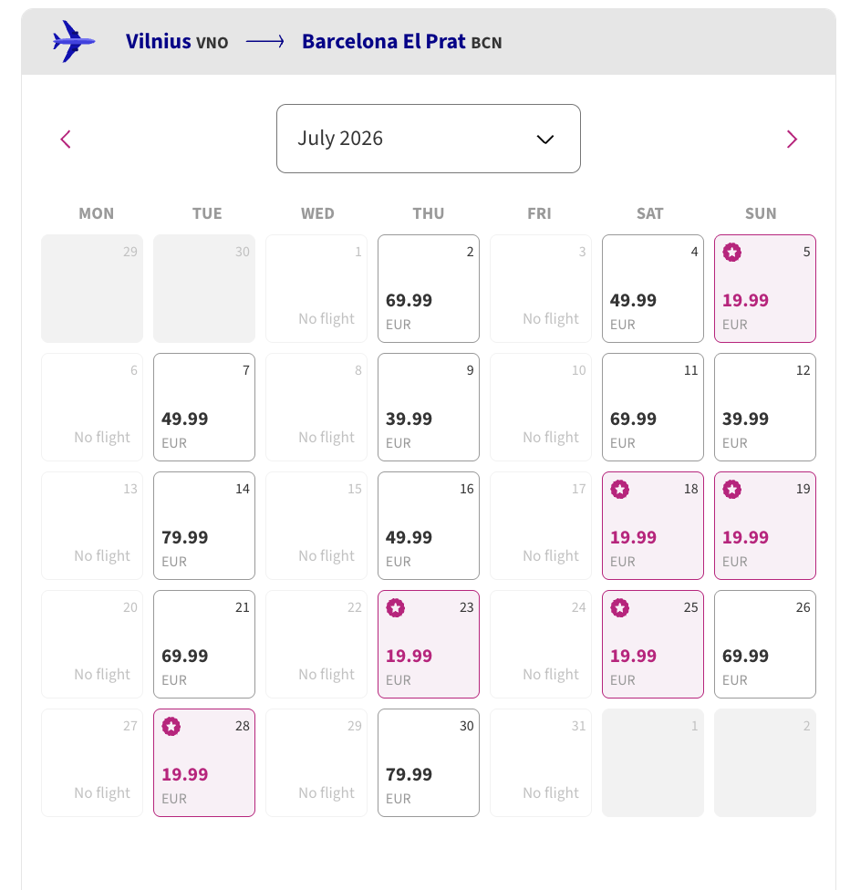Screen dimensions: 850x890
Task: Choose the July 30 flight at 79.99 EUR
Action: tap(429, 763)
